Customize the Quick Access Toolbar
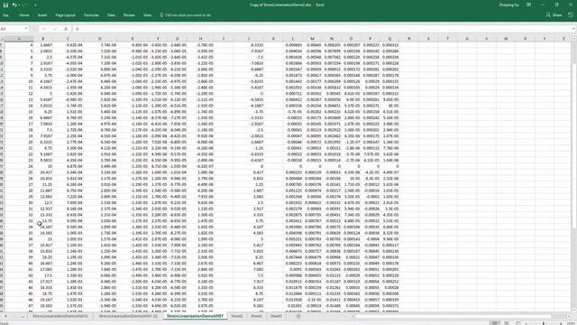Image resolution: width=577 pixels, height=325 pixels. coord(35,5)
